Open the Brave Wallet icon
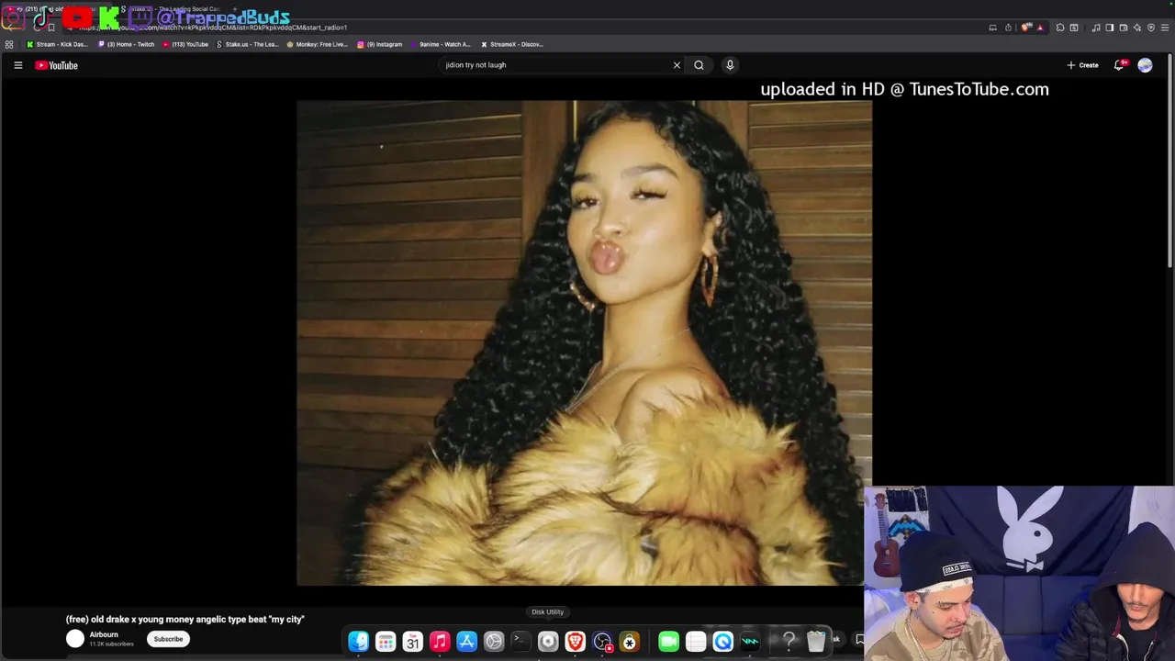Image resolution: width=1175 pixels, height=661 pixels. pyautogui.click(x=1123, y=28)
